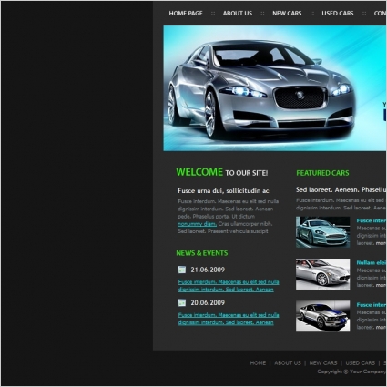Screen dimensions: 387x387
Task: Click the USED CARS footer link
Action: (361, 363)
